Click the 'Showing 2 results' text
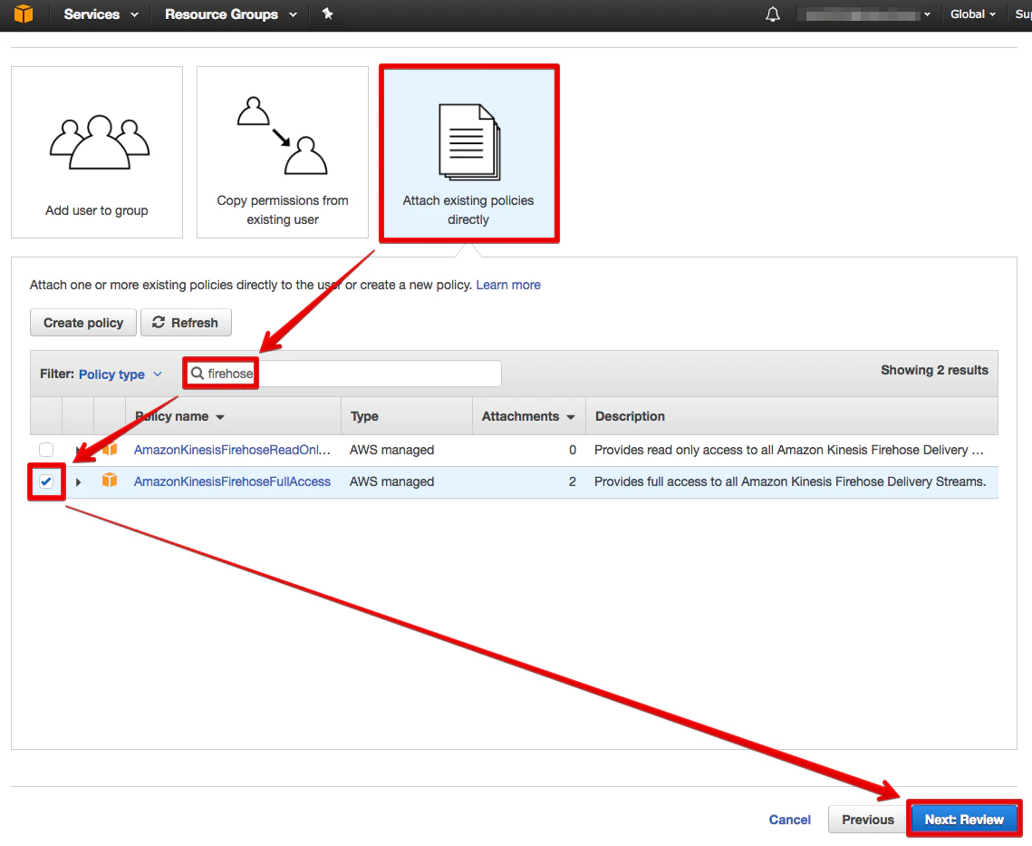The image size is (1032, 846). click(934, 370)
